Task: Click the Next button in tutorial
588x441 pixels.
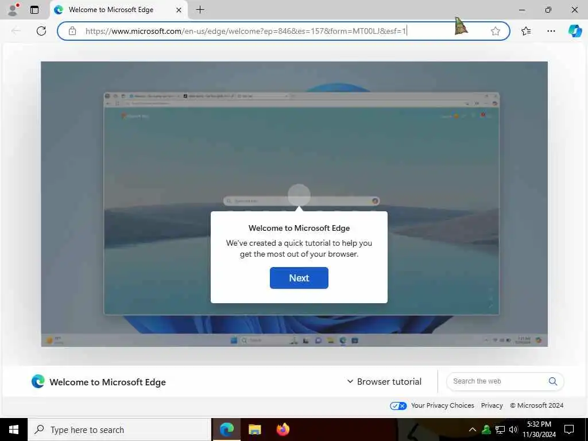Action: [x=299, y=278]
